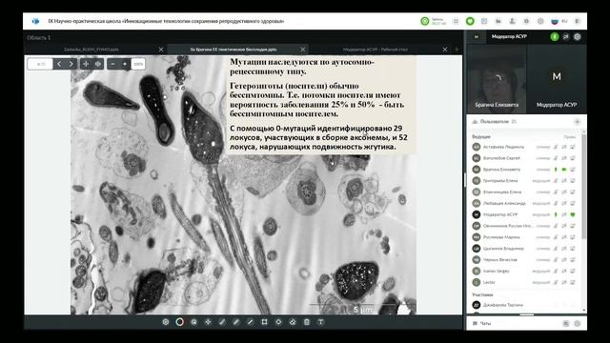This screenshot has height=343, width=610.
Task: Toggle camera for Lector
Action: (x=564, y=282)
